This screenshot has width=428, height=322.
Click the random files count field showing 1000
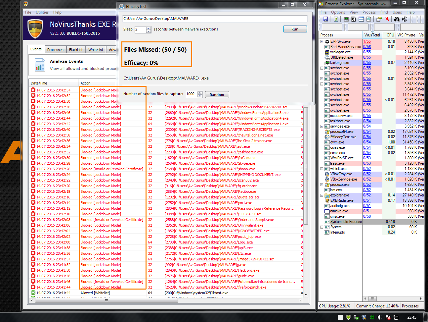pyautogui.click(x=192, y=94)
